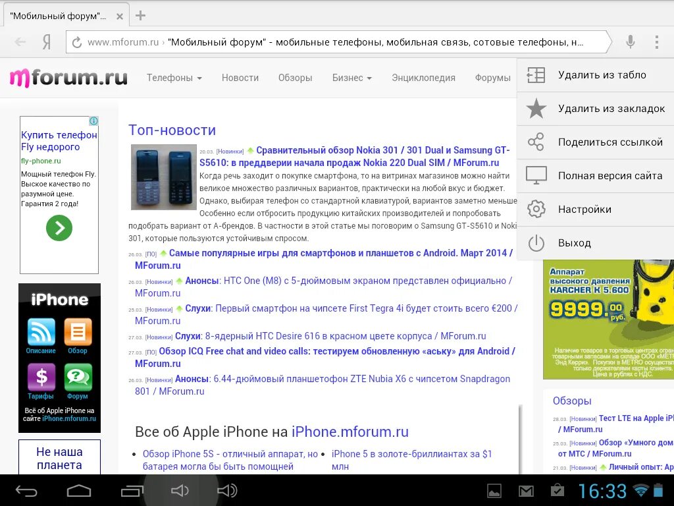Open the "Купить телефон Fly недорого" ad link

click(59, 141)
